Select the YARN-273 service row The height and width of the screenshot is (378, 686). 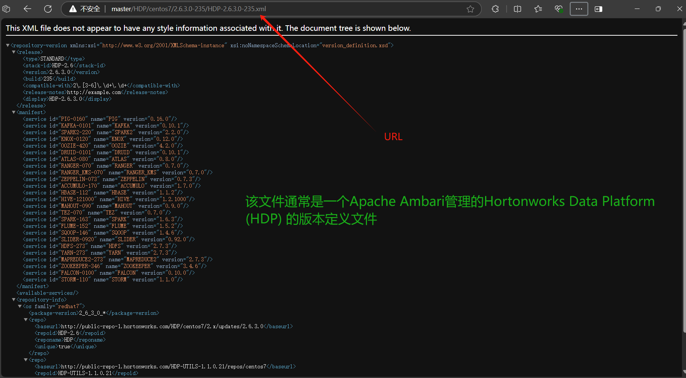[x=100, y=253]
